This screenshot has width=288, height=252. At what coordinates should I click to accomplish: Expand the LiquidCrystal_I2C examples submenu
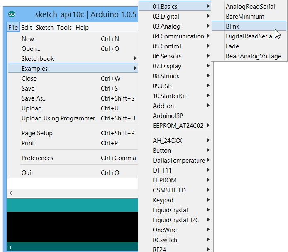(x=176, y=220)
